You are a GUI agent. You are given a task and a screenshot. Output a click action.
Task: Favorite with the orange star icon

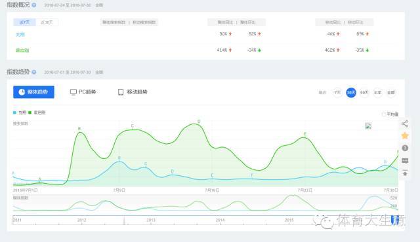[405, 135]
